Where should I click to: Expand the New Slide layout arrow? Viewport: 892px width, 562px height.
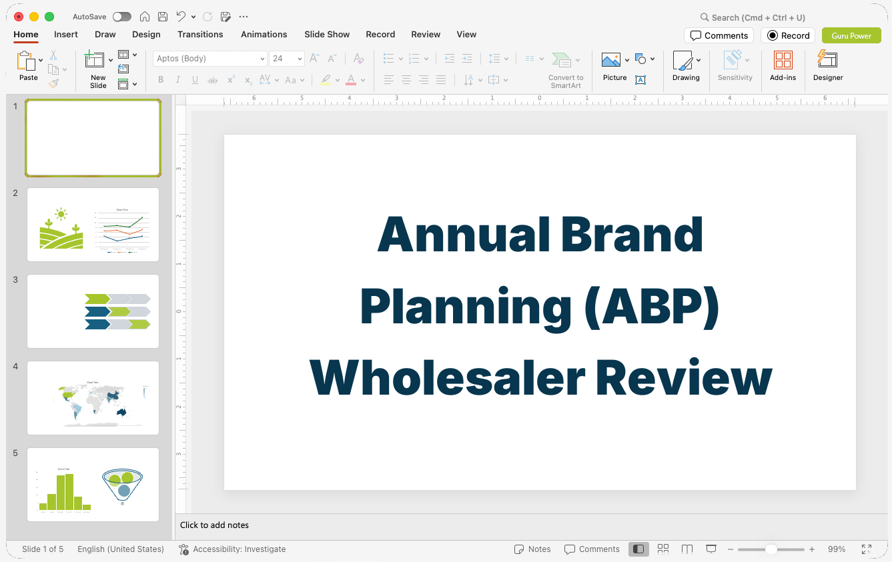(111, 61)
